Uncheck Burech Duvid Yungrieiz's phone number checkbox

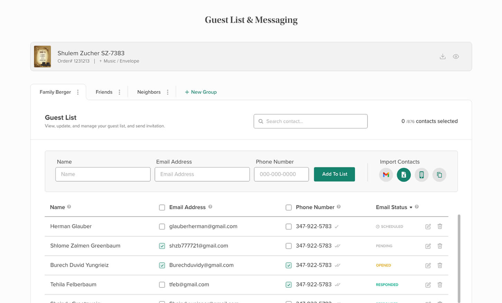coord(289,265)
